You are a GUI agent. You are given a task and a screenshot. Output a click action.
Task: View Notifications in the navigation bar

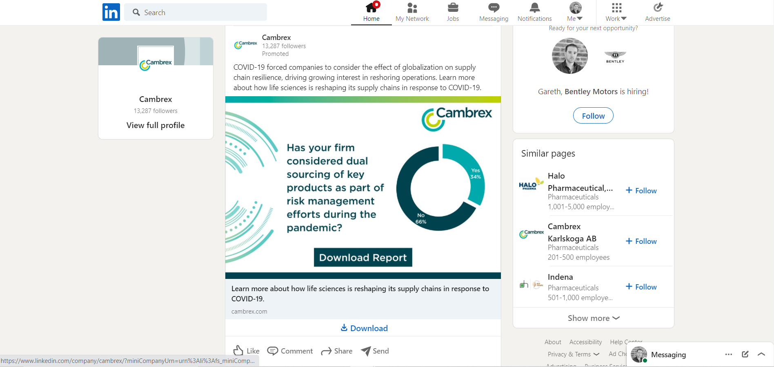(534, 12)
